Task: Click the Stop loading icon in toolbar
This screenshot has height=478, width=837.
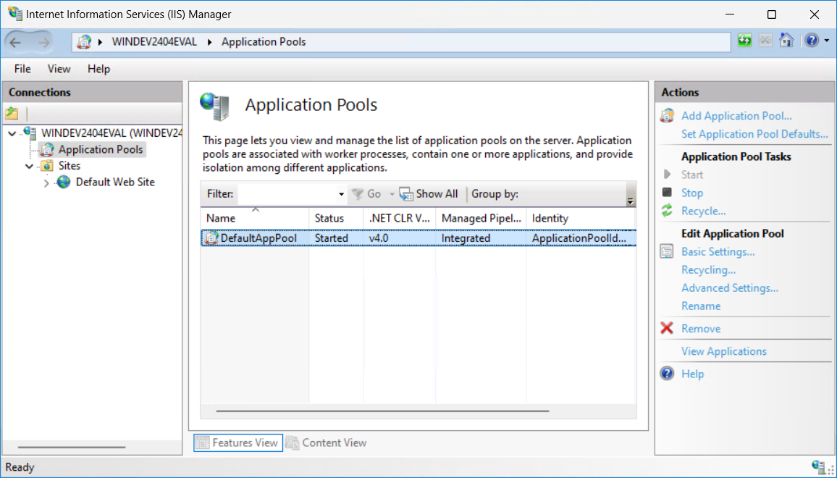Action: click(x=765, y=41)
